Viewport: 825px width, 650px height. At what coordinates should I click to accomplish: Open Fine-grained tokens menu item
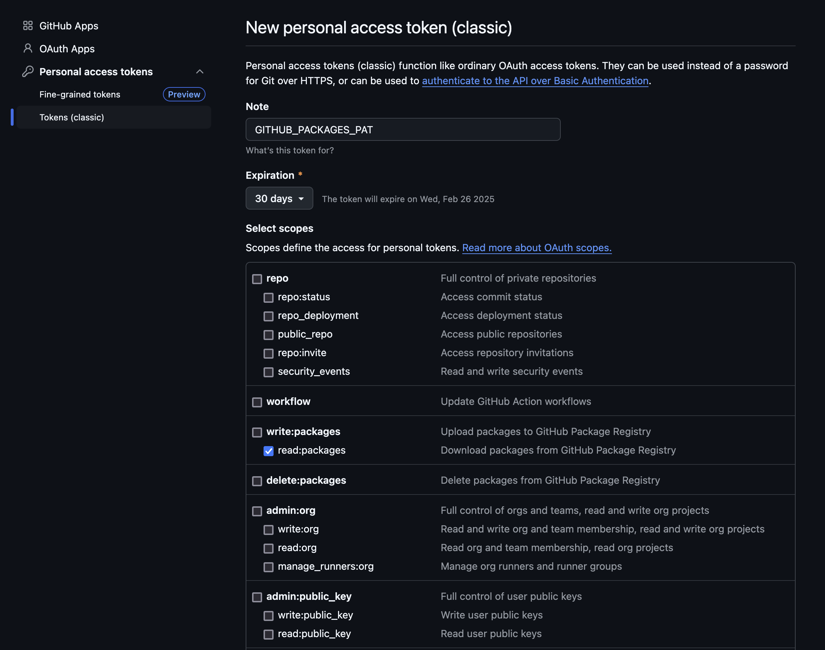pos(80,94)
